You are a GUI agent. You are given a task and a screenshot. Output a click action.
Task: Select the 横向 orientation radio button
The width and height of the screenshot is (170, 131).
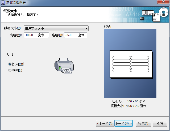[x=10, y=70]
